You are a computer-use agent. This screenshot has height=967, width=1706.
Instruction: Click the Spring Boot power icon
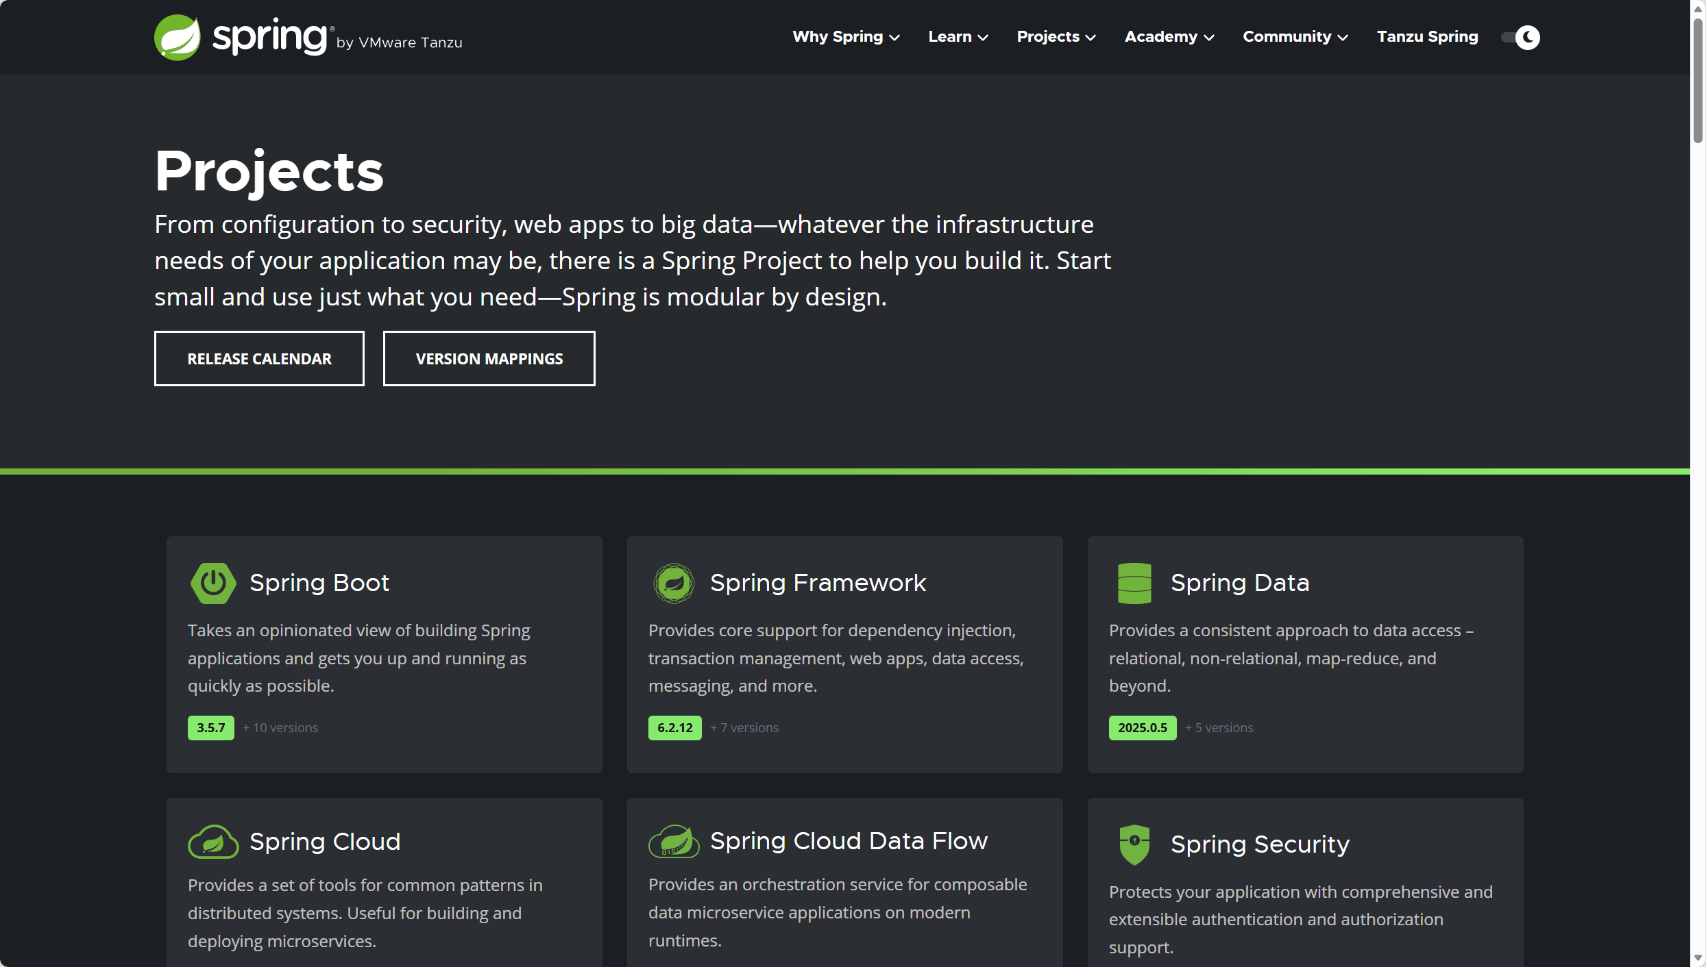[x=213, y=583]
